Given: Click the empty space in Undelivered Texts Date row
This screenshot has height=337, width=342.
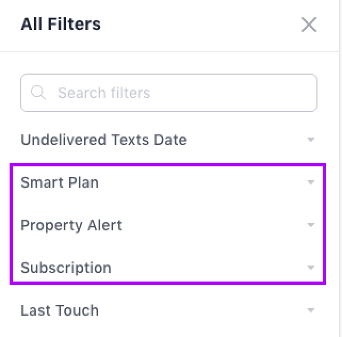Looking at the screenshot, I should 245,140.
